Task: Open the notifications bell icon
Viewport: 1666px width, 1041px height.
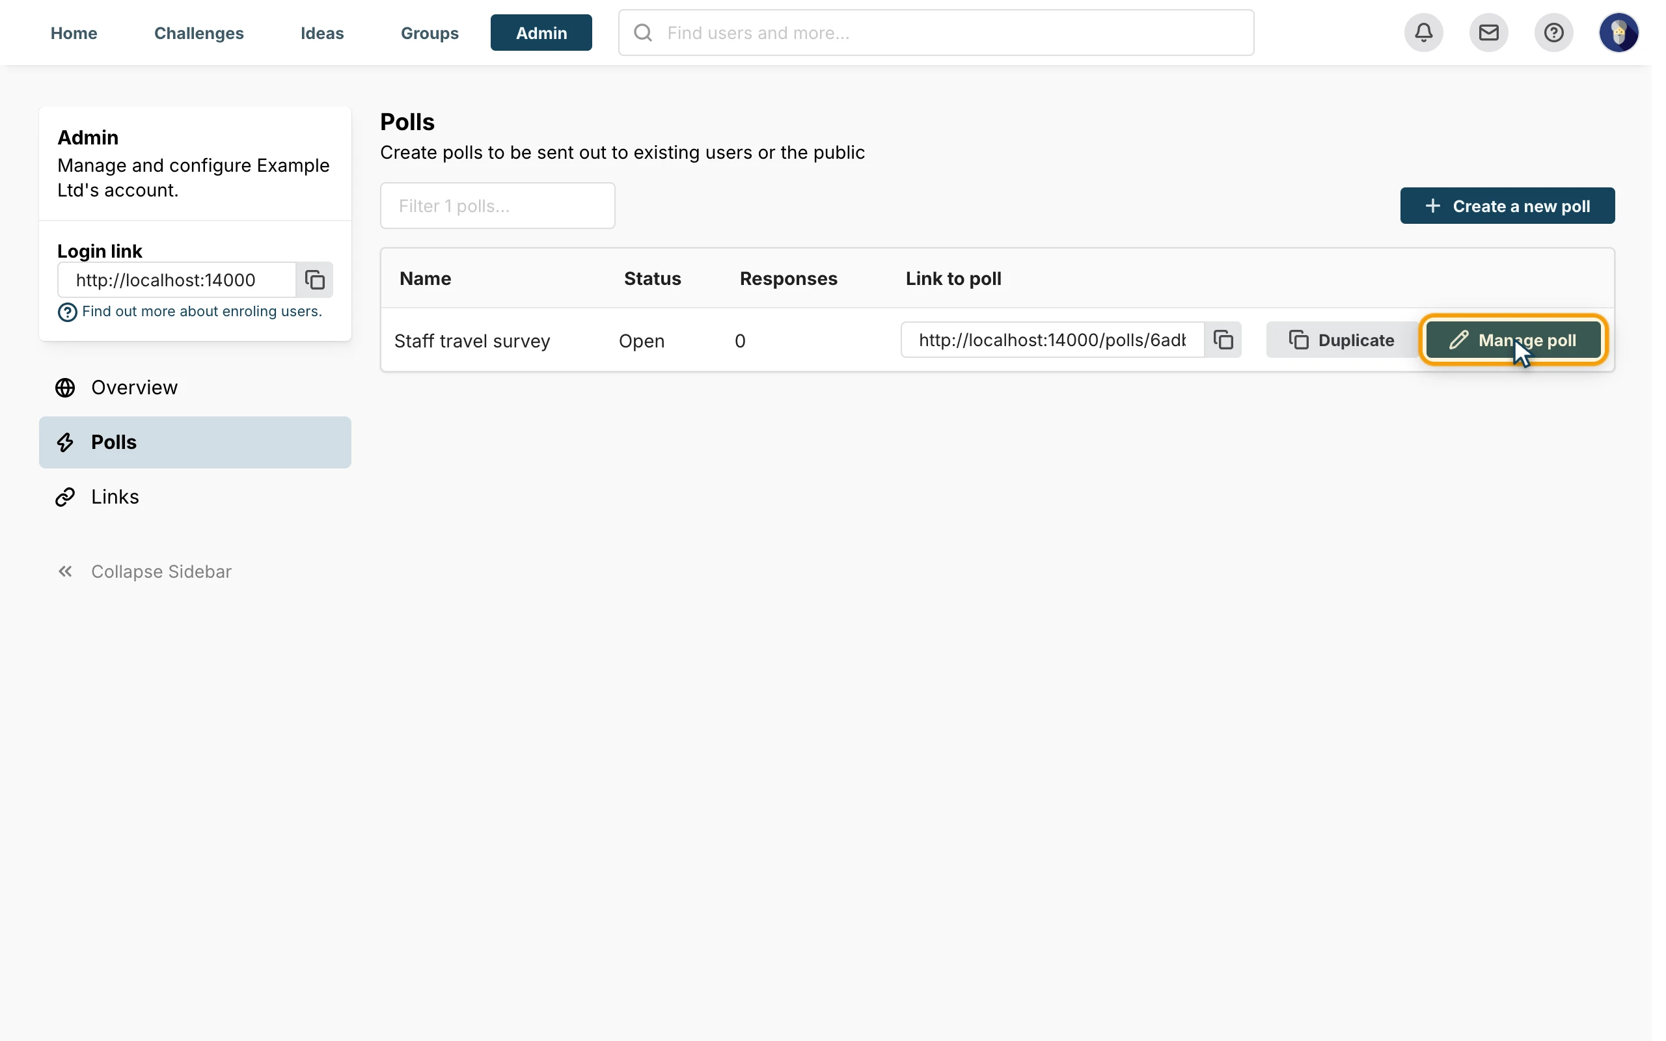Action: [x=1424, y=33]
